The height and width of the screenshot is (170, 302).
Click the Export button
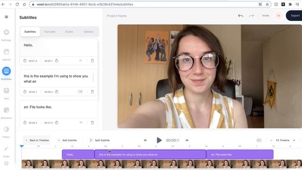tap(294, 16)
